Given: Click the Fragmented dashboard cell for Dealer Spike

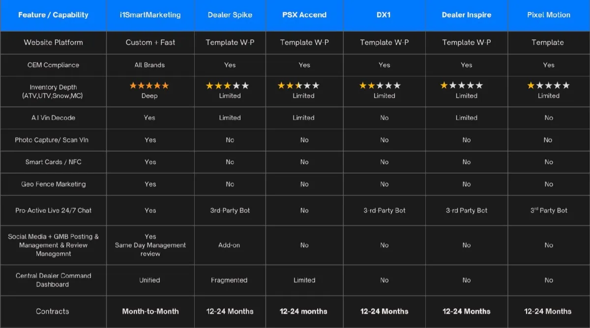Looking at the screenshot, I should coord(229,280).
